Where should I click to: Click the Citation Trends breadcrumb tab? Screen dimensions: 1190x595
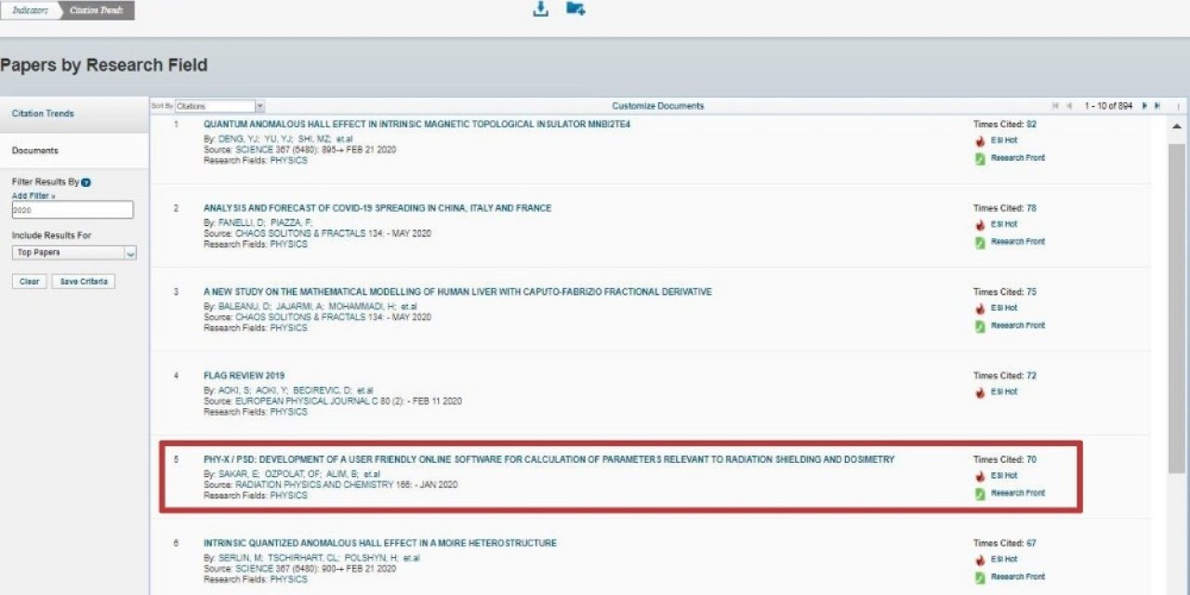98,10
